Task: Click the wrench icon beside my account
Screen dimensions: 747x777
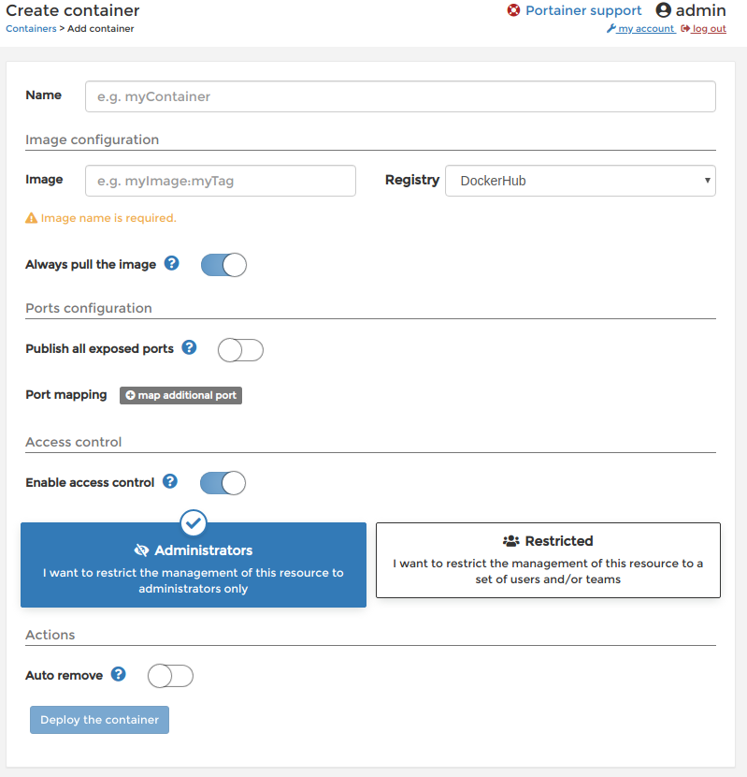Action: (x=611, y=29)
